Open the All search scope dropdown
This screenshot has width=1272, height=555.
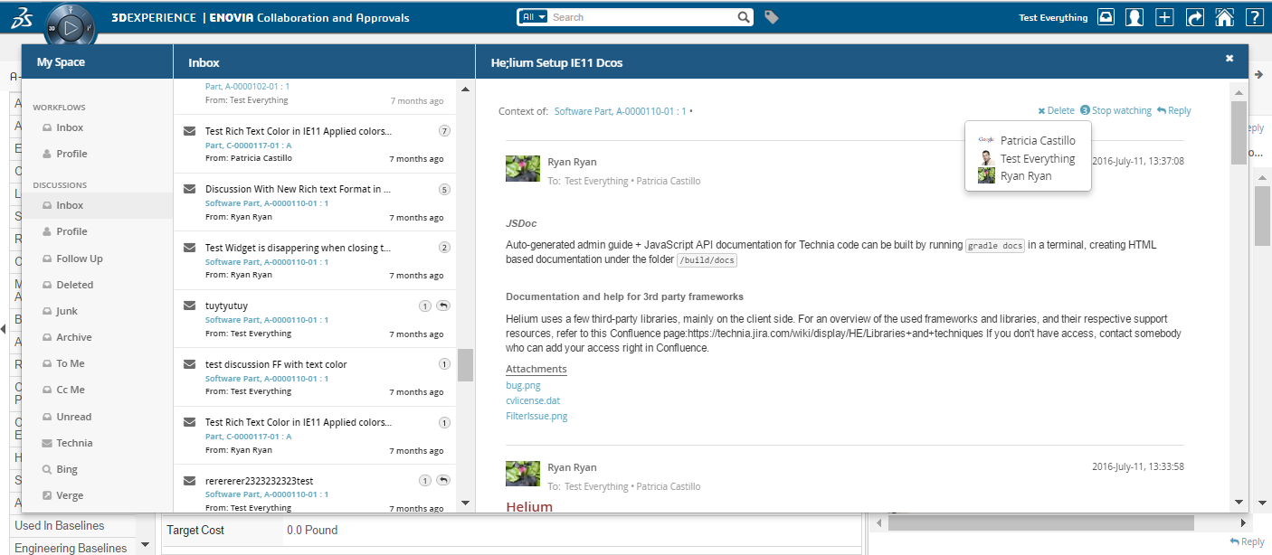[x=534, y=17]
